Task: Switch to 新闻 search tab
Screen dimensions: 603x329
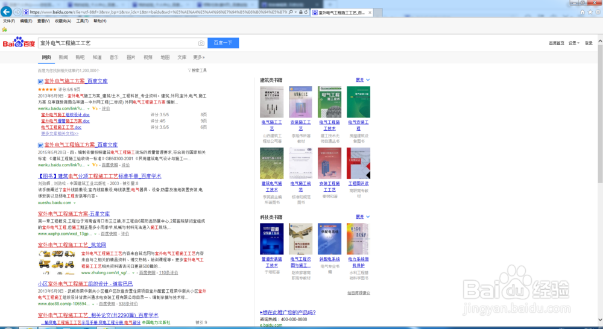Action: 63,57
